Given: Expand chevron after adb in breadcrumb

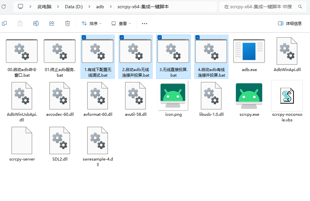Looking at the screenshot, I should (x=111, y=7).
